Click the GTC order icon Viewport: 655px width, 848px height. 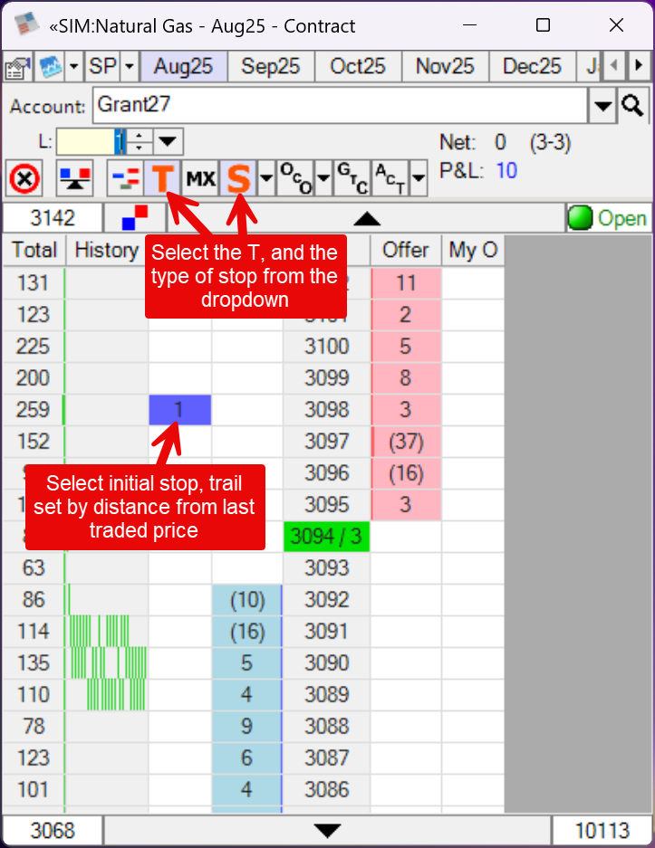coord(351,178)
